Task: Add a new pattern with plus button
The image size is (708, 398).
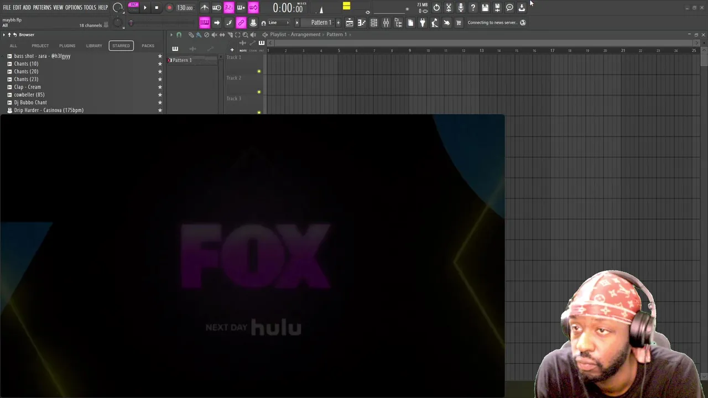Action: pyautogui.click(x=338, y=23)
